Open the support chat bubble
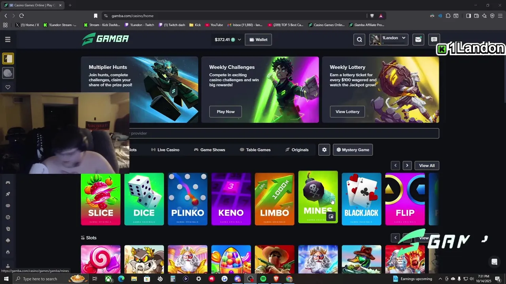The height and width of the screenshot is (284, 506). (x=494, y=262)
